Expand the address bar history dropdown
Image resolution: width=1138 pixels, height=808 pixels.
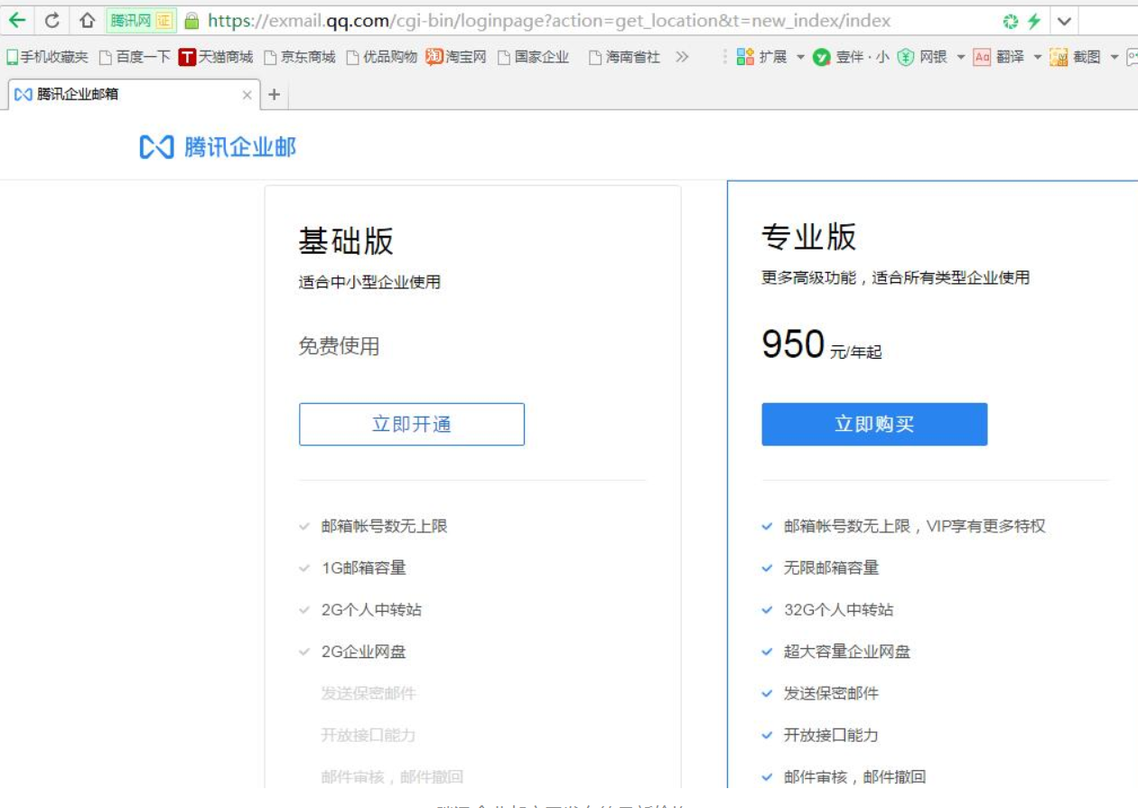[x=1065, y=21]
